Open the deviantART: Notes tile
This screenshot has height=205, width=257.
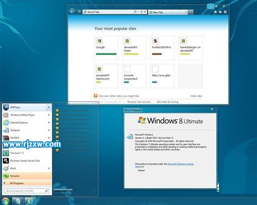[134, 48]
